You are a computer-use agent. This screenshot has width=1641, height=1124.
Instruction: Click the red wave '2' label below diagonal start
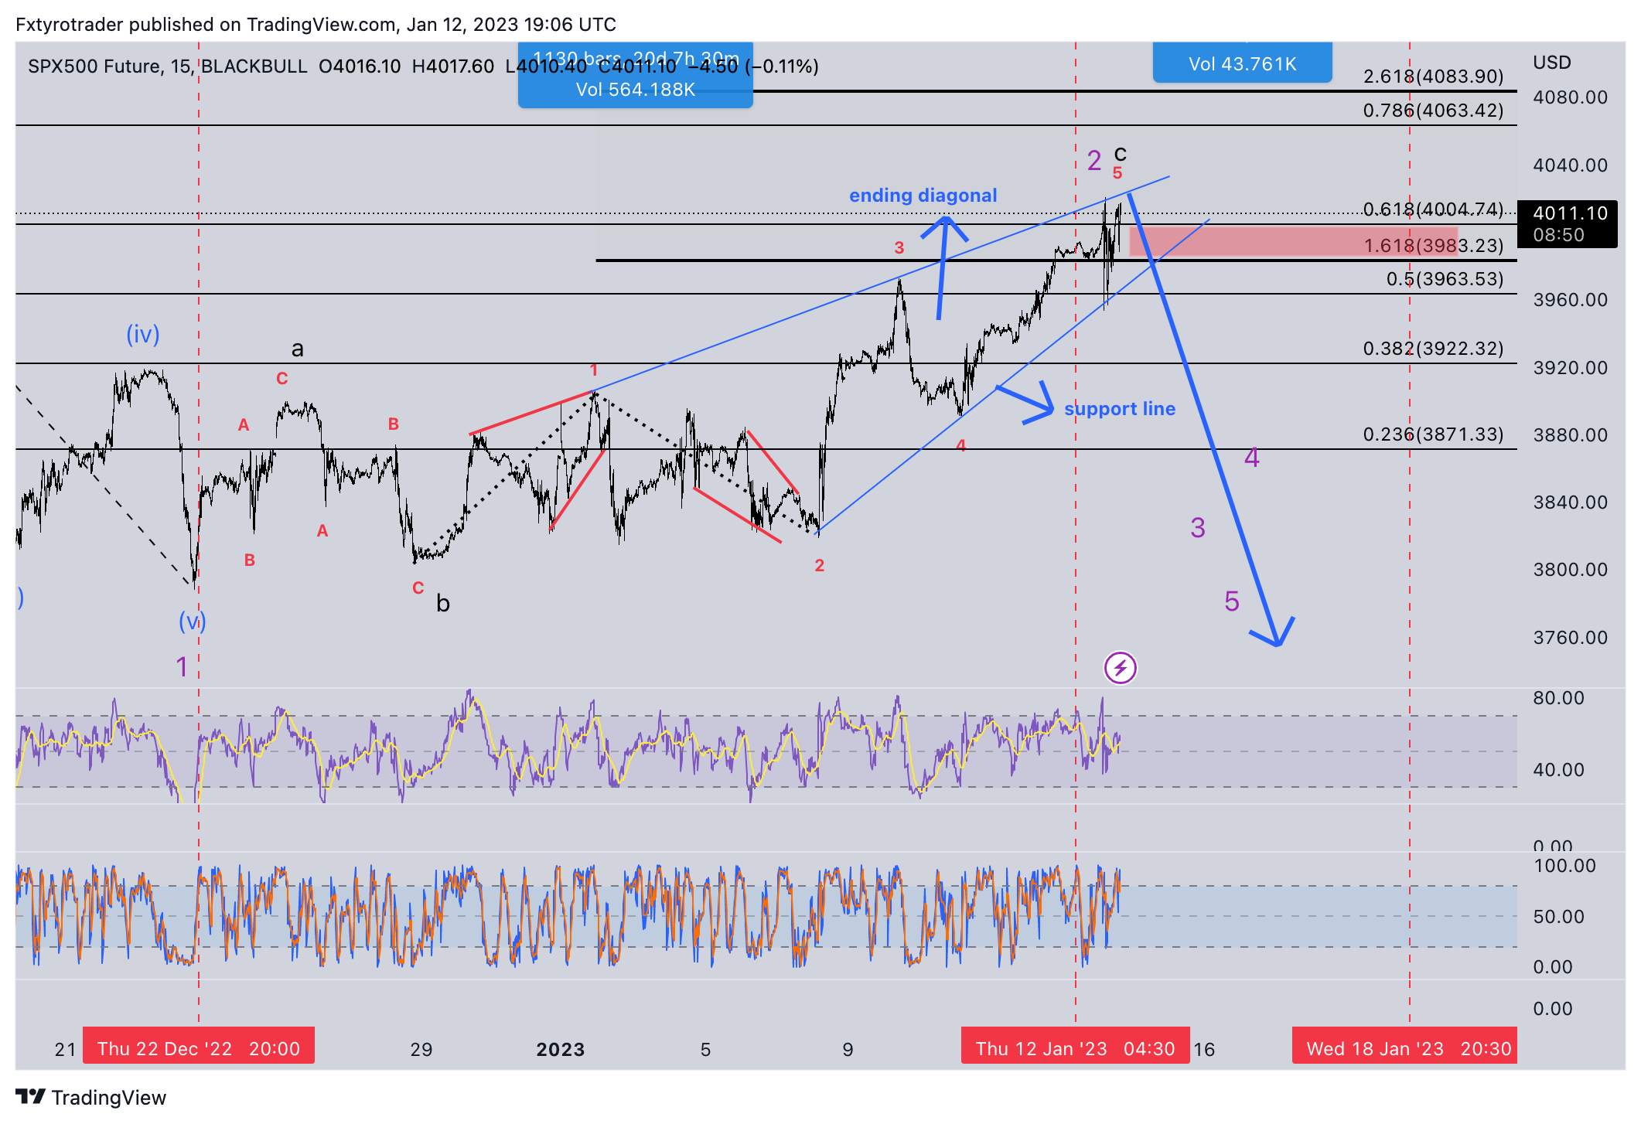[x=820, y=566]
